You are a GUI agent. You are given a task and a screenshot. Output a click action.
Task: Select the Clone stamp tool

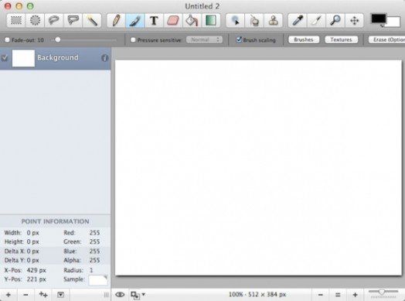point(274,20)
